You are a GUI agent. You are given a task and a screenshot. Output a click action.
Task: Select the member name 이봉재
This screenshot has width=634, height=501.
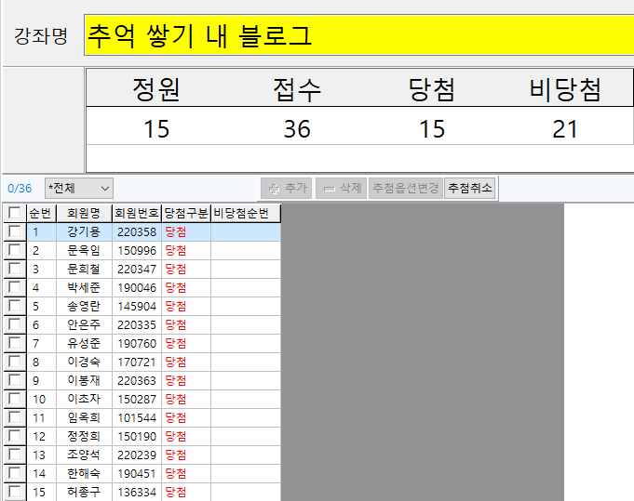pyautogui.click(x=84, y=380)
